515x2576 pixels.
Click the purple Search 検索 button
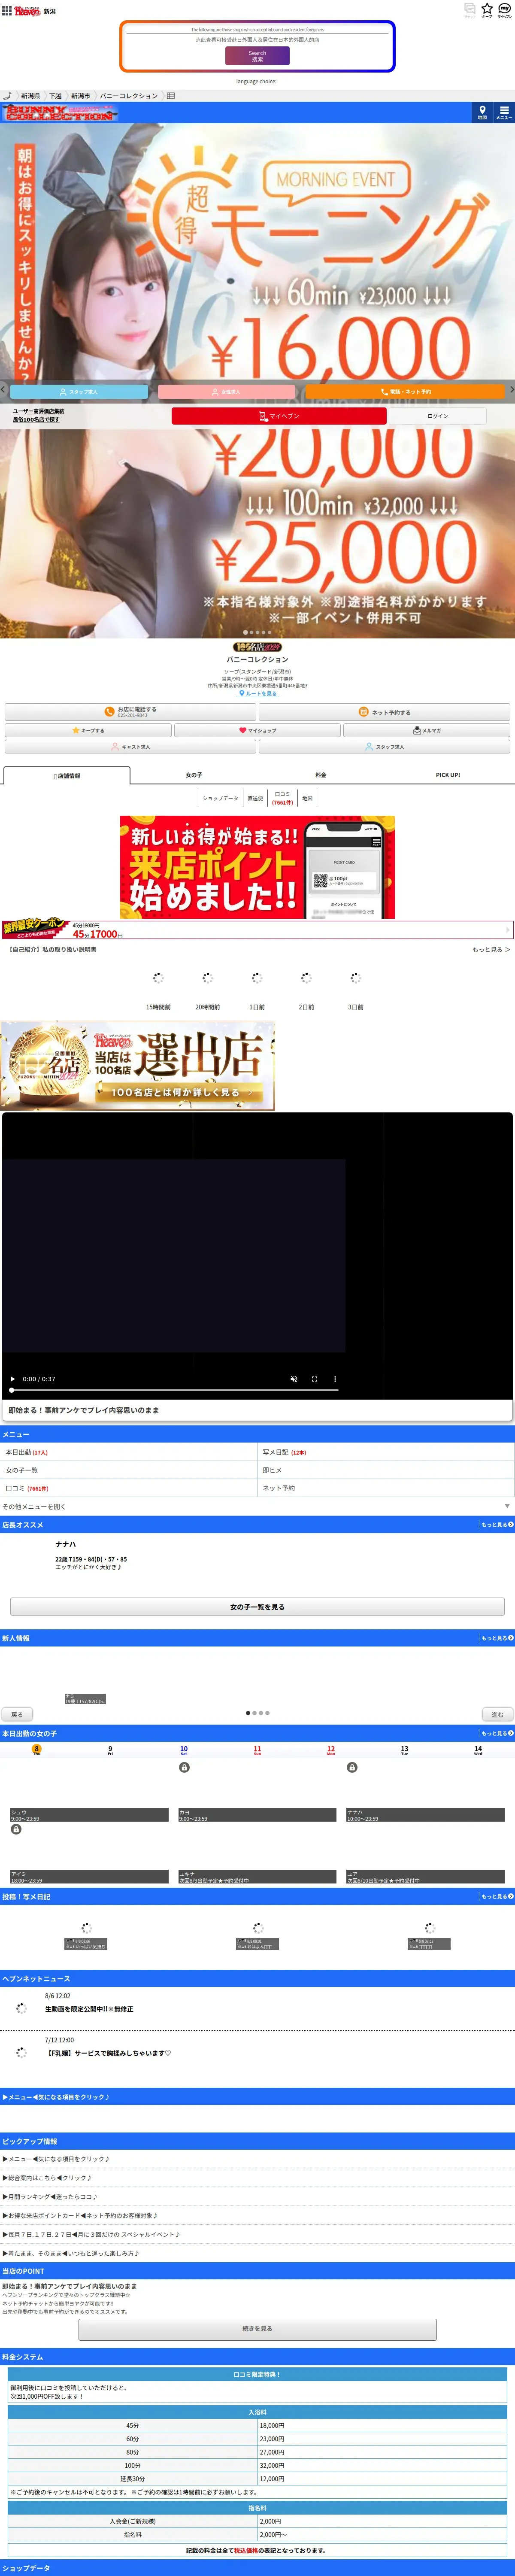point(257,56)
